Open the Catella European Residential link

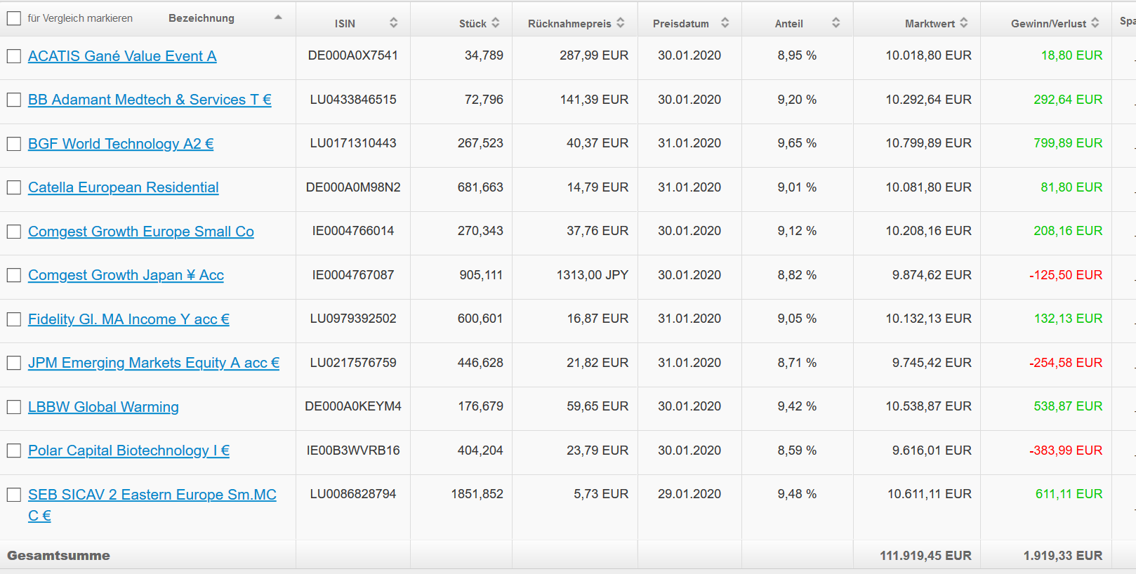tap(124, 187)
